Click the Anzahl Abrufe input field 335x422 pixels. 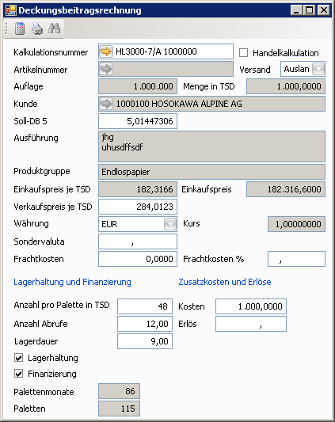pos(145,324)
